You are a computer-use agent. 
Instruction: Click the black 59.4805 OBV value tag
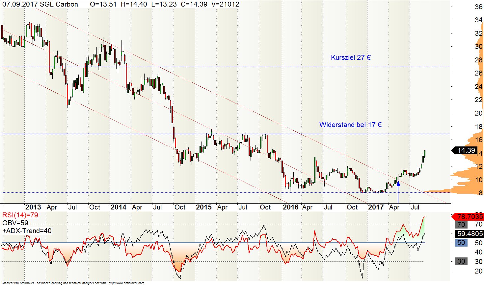coord(470,234)
